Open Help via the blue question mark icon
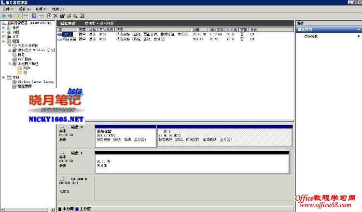 click(34, 16)
